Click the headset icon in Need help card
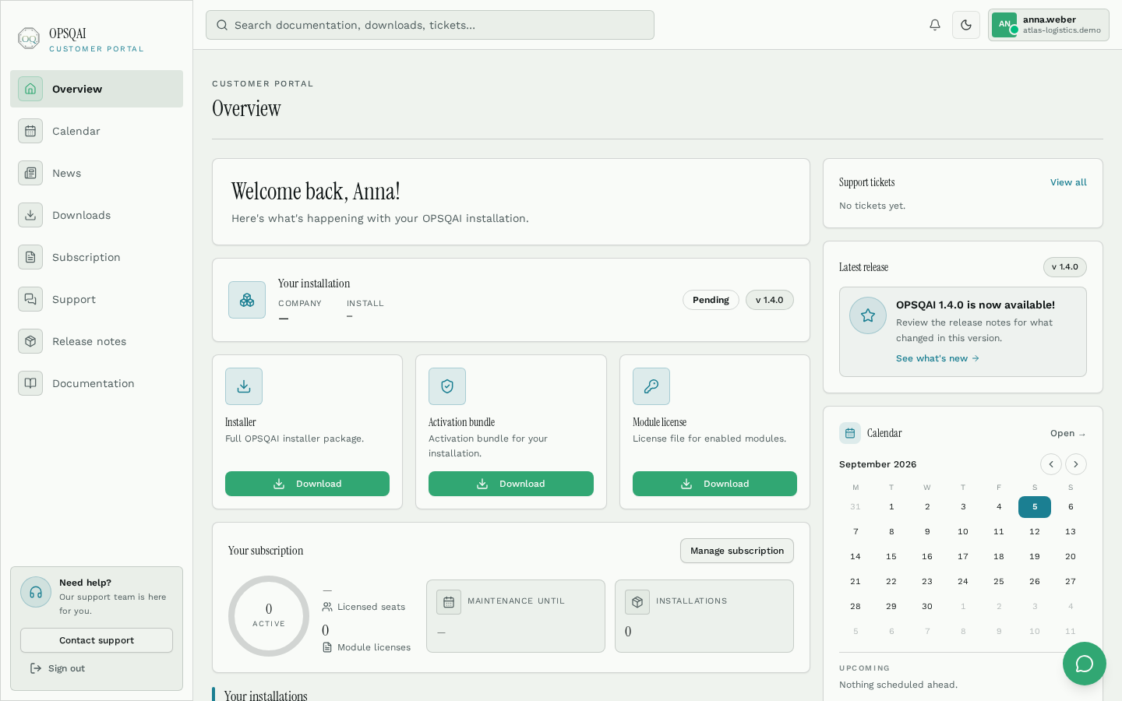This screenshot has width=1122, height=701. 36,593
